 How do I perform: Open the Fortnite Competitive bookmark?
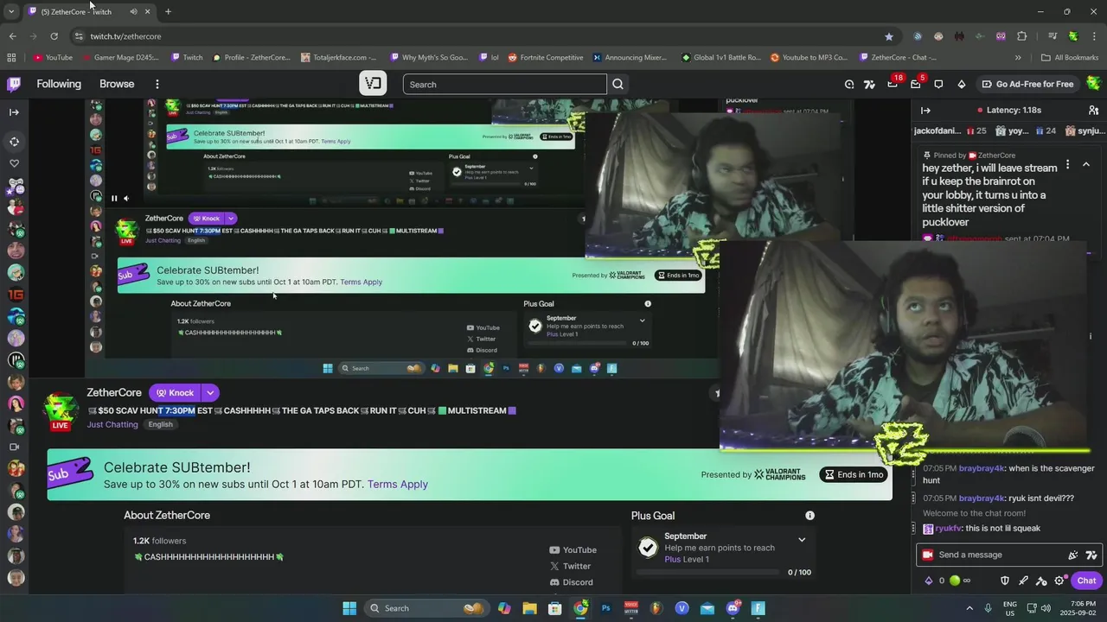click(546, 58)
